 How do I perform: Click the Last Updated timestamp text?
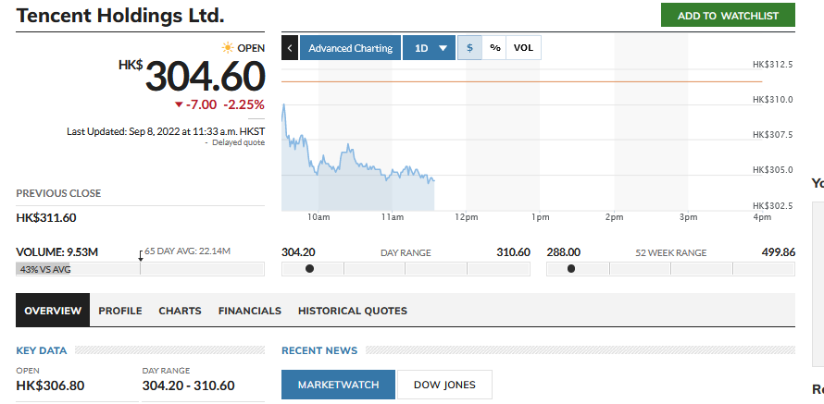166,131
